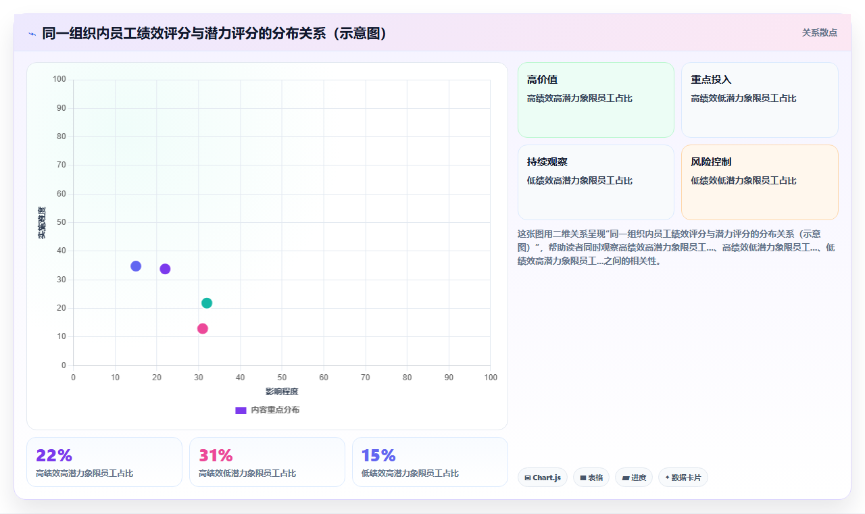
Task: Open the 重点投入 quadrant card
Action: pyautogui.click(x=760, y=100)
